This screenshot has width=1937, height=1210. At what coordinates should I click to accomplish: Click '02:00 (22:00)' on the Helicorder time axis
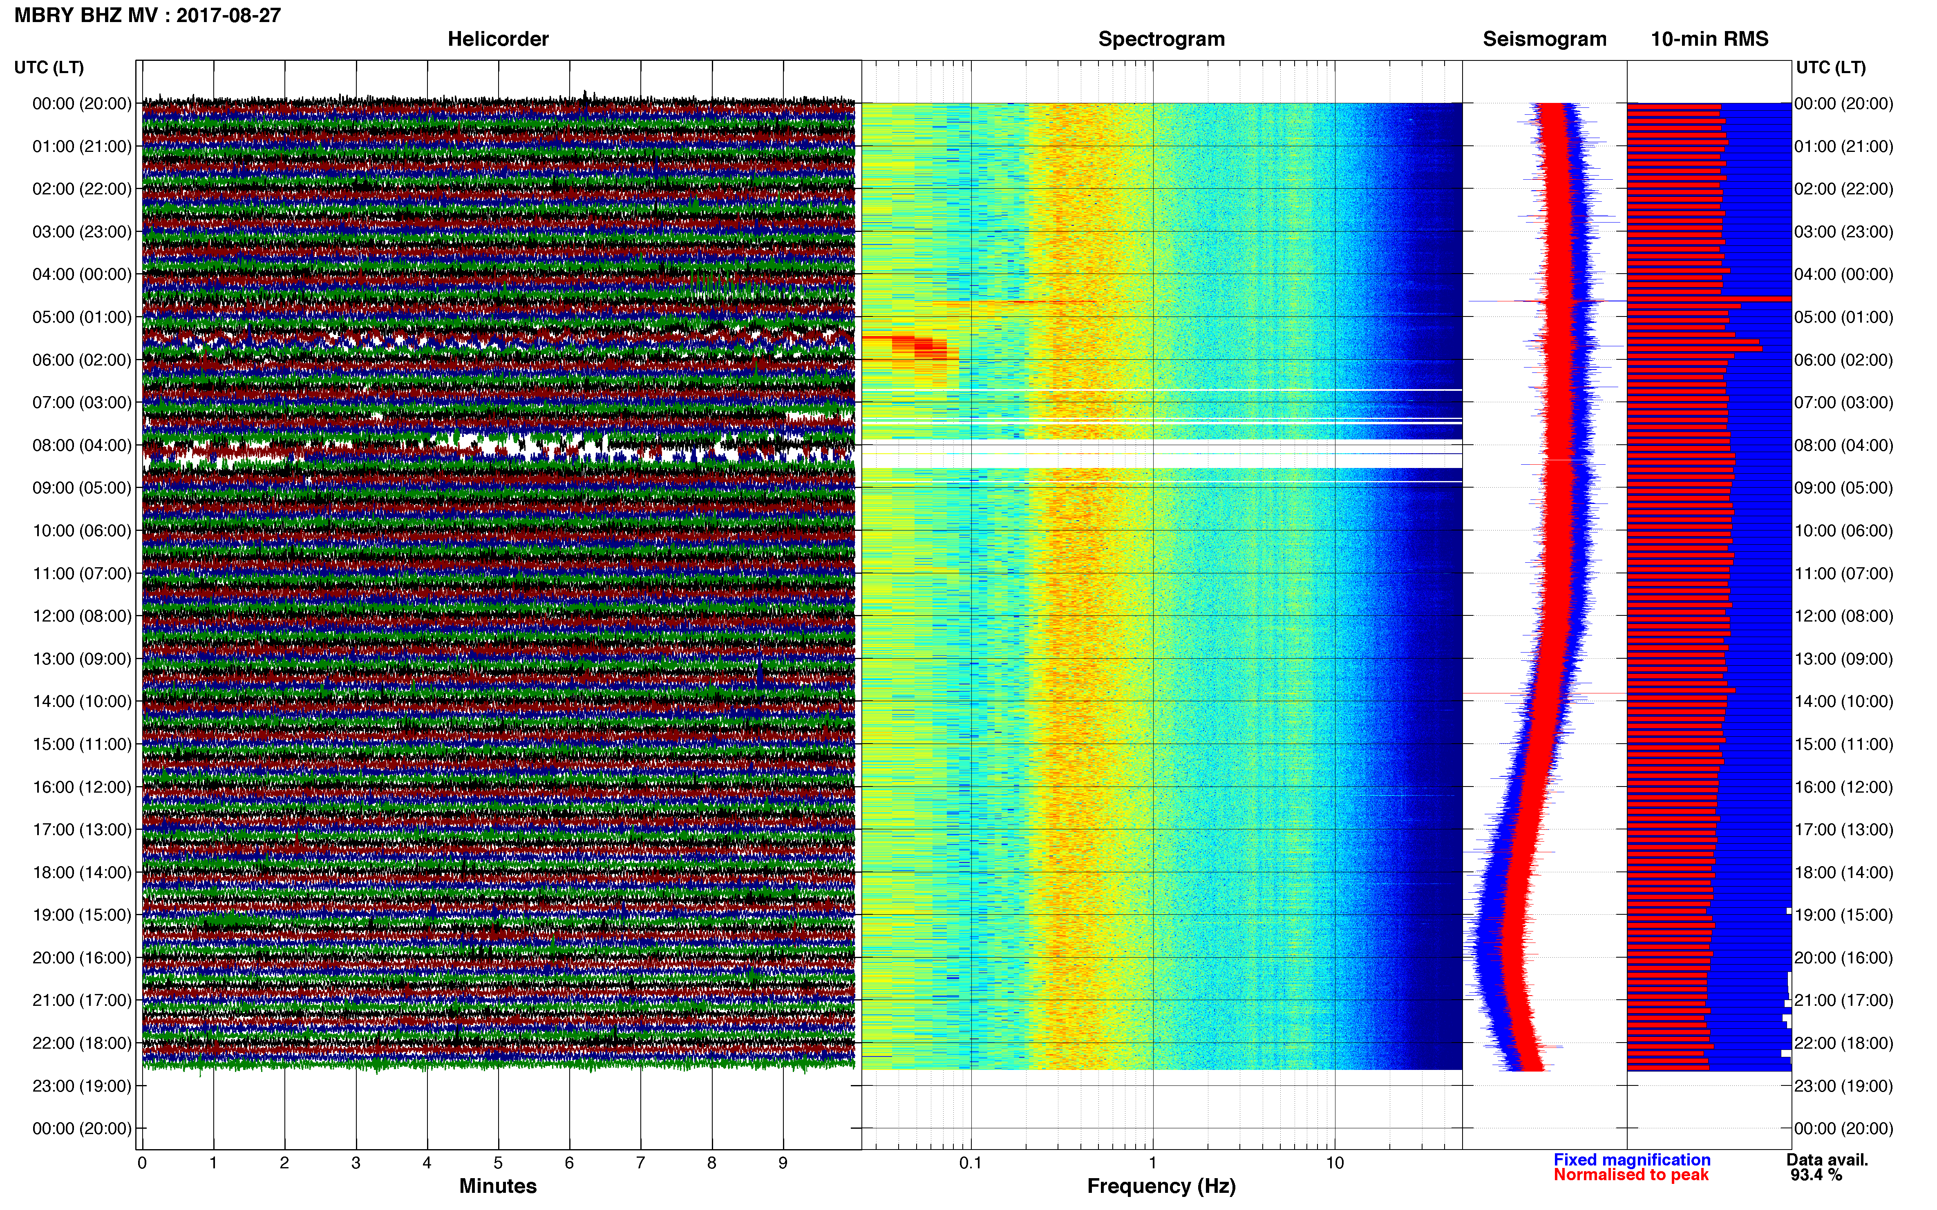[x=82, y=189]
